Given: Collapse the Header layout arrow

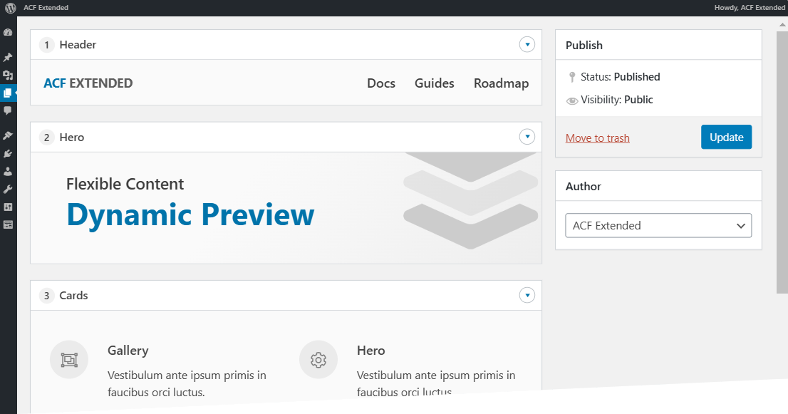Looking at the screenshot, I should pyautogui.click(x=527, y=44).
